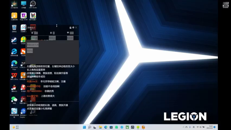The height and width of the screenshot is (130, 231).
Task: Click the hint line '右上角有设置菜单'
Action: tap(36, 70)
